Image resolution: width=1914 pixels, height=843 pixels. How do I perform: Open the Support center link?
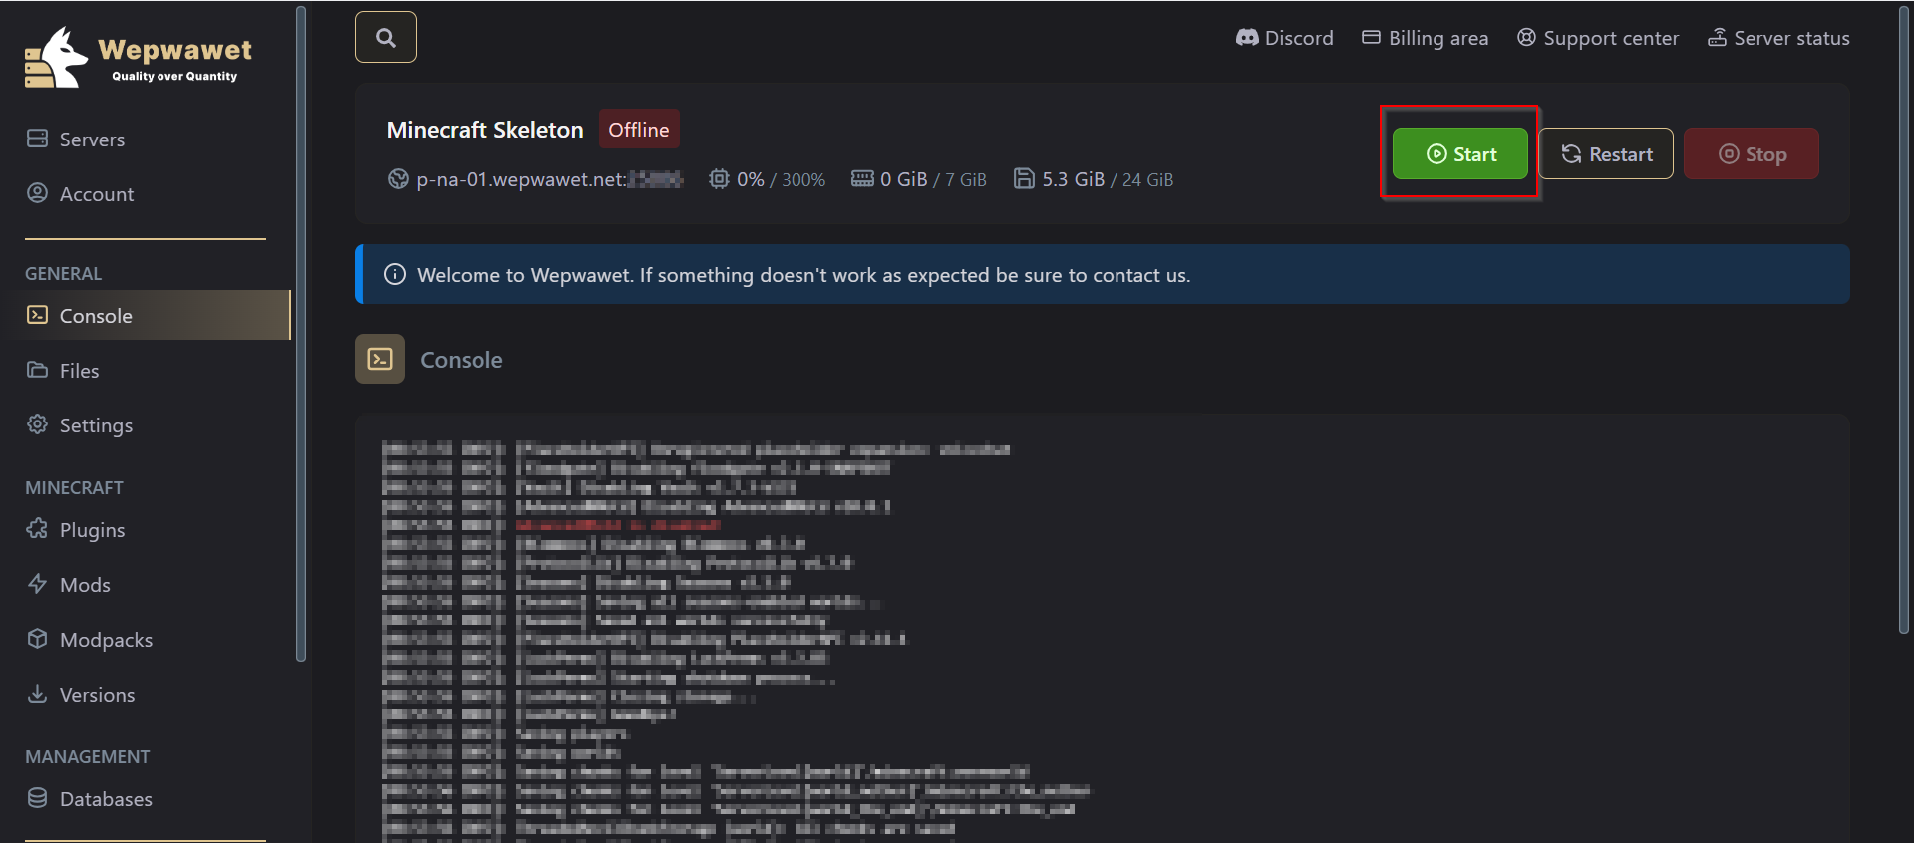(1597, 38)
